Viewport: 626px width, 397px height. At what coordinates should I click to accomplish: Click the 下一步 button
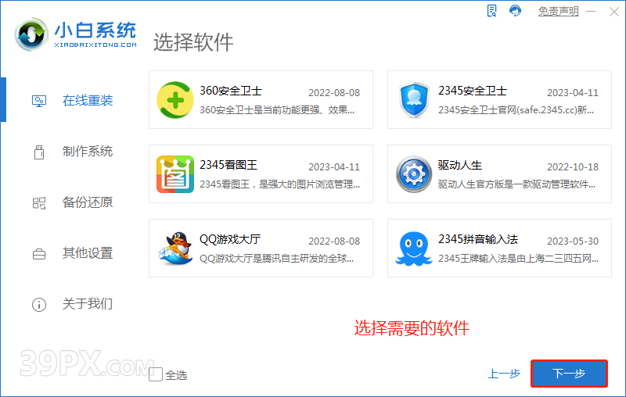(x=569, y=374)
